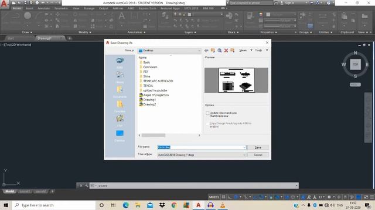Click Plot printer icon in quick access toolbar
375x210 pixels.
coord(37,3)
